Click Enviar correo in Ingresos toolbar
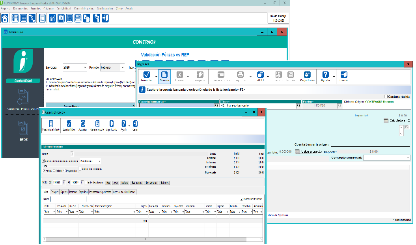The height and width of the screenshot is (245, 416). 221,77
